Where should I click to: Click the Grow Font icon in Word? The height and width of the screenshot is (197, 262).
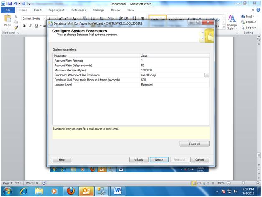point(60,18)
